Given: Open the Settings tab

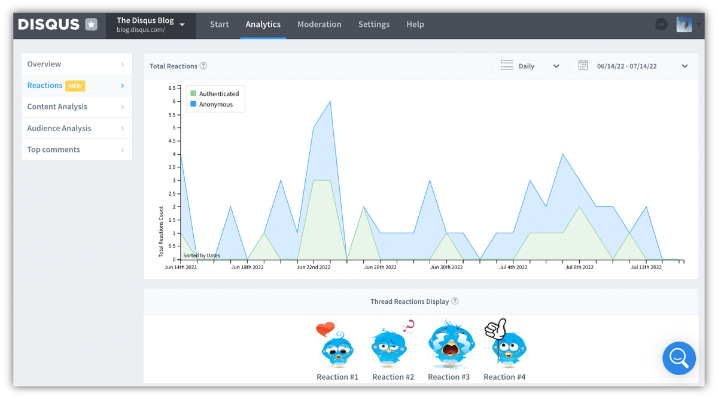Looking at the screenshot, I should tap(374, 25).
